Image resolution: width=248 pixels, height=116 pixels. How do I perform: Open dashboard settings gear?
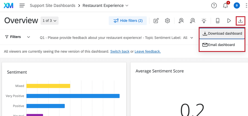(167, 21)
